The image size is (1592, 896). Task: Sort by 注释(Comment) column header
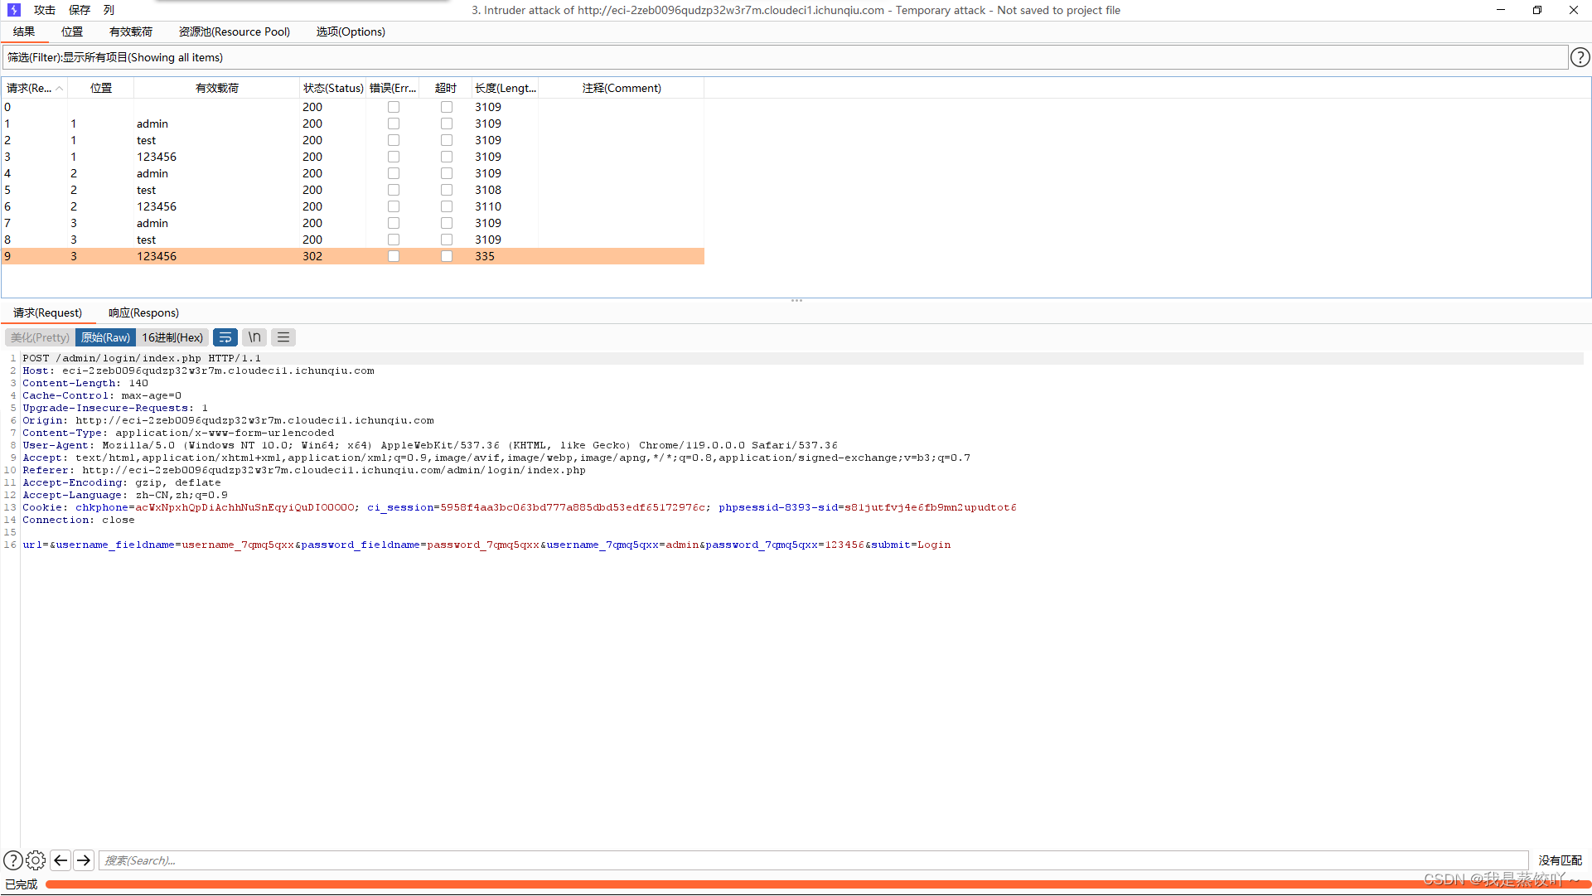point(622,88)
